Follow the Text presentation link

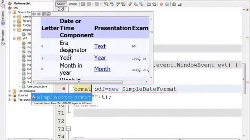(100, 46)
